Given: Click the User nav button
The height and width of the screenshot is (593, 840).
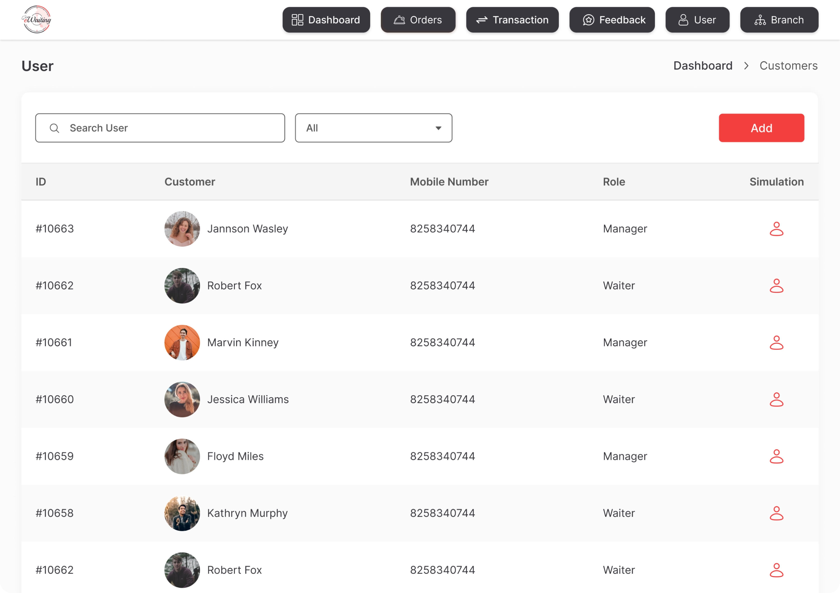Looking at the screenshot, I should click(x=697, y=20).
